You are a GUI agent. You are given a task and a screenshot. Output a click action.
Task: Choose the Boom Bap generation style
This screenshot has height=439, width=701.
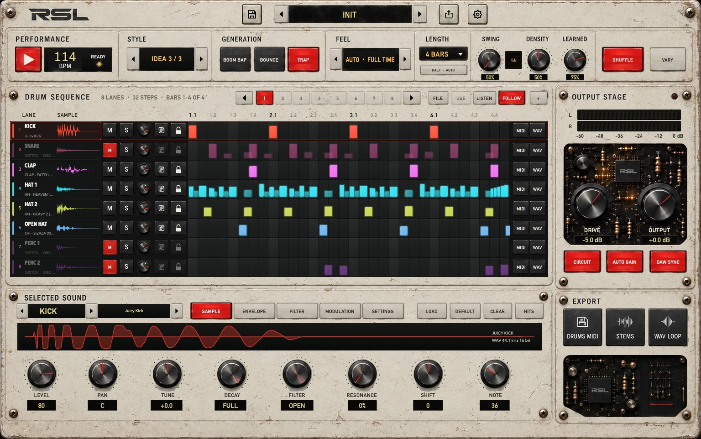point(235,60)
